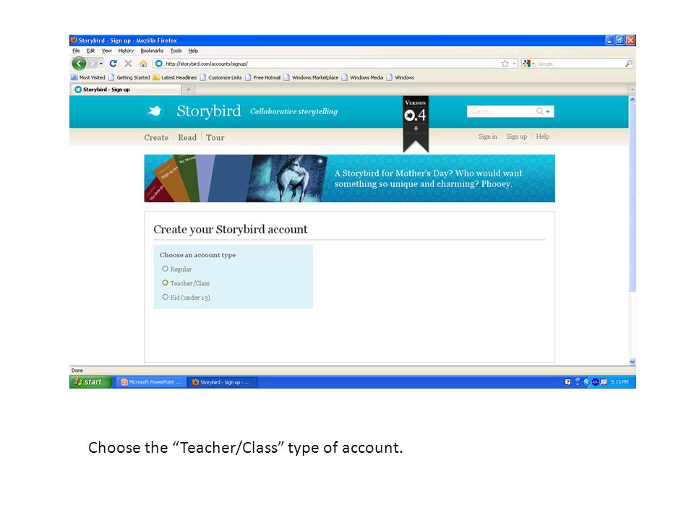
Task: Click the system tray clock
Action: (620, 382)
